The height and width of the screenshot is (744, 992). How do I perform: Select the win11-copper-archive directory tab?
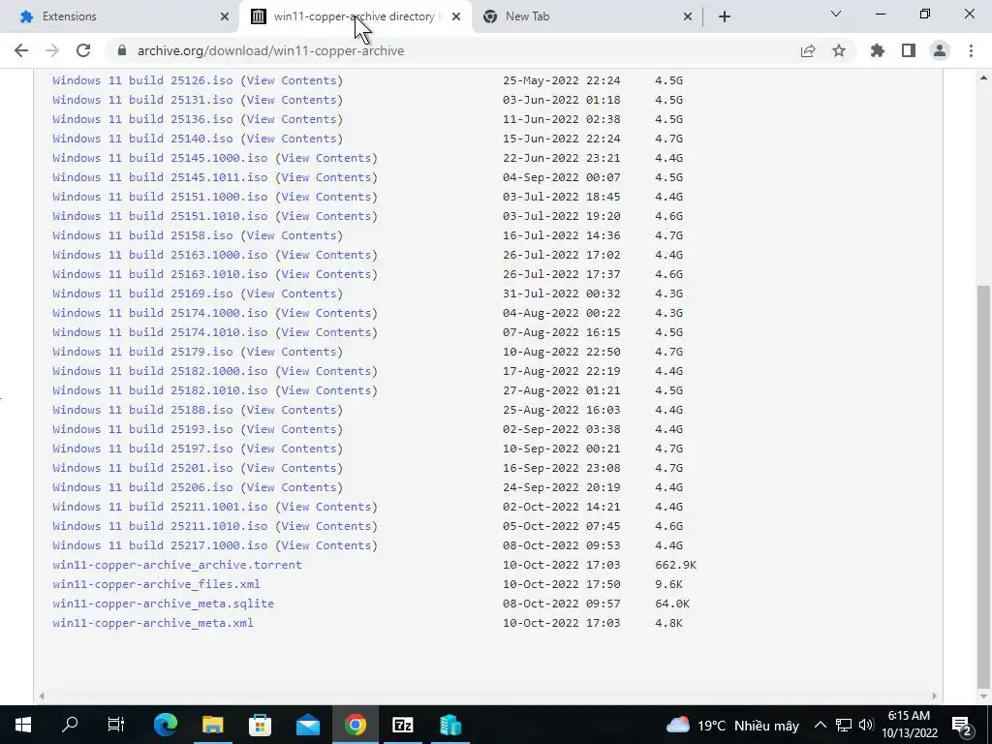click(355, 16)
